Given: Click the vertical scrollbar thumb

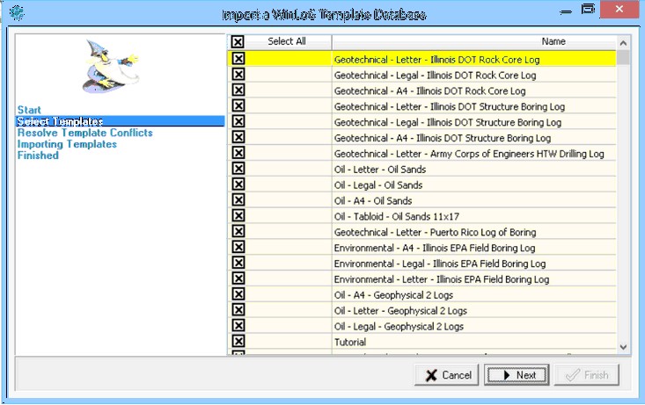Looking at the screenshot, I should [623, 58].
